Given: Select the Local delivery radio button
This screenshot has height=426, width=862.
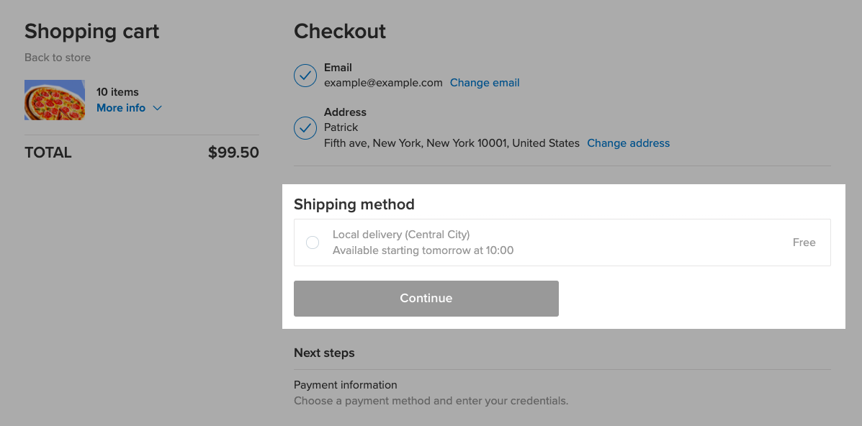Looking at the screenshot, I should coord(313,243).
